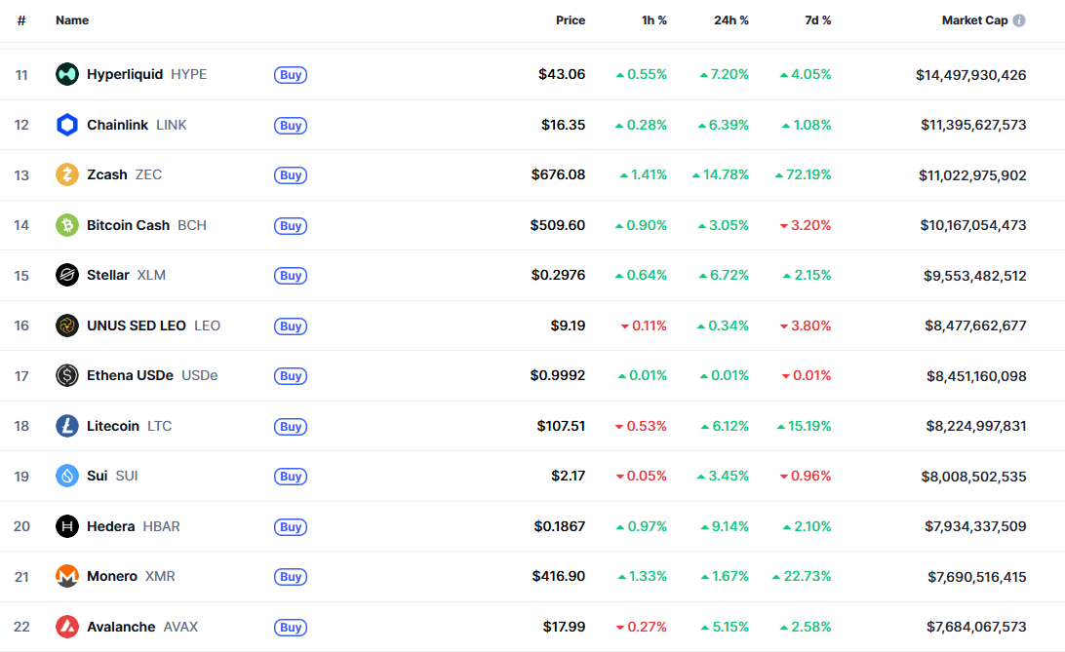Open the UNUS SED LEO link
The width and height of the screenshot is (1065, 652).
[x=136, y=326]
